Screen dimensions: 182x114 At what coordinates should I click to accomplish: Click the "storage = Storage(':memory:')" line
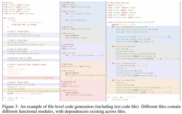coord(131,66)
